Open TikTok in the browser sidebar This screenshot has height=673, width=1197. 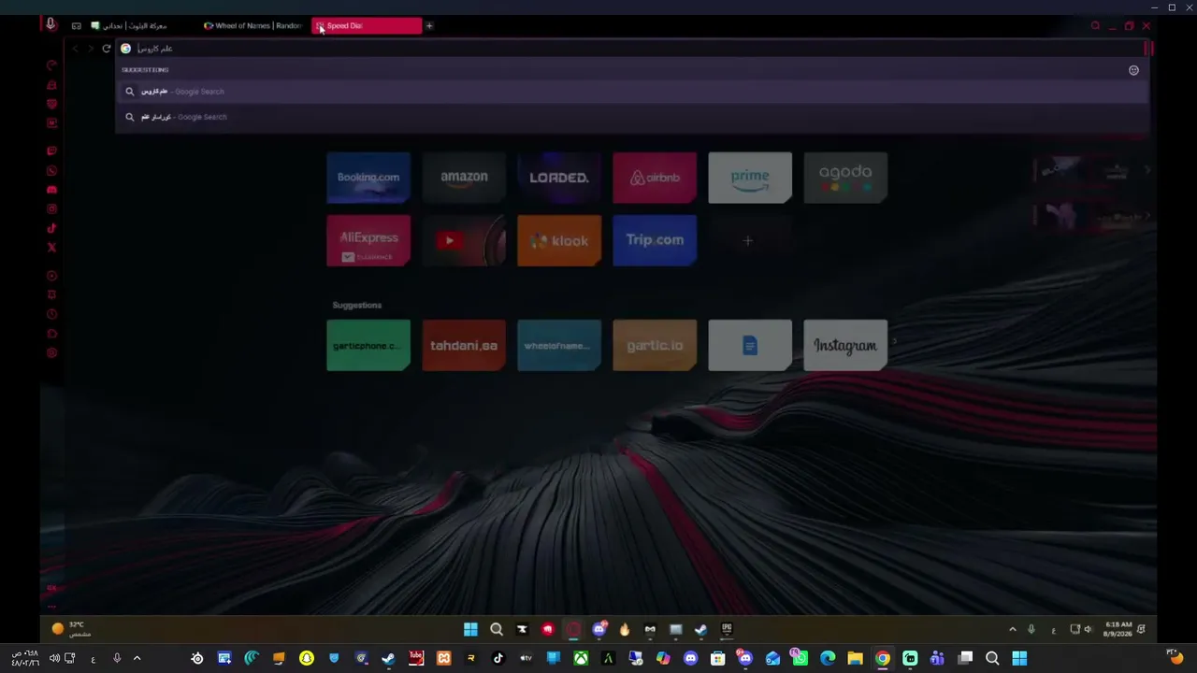pos(51,228)
